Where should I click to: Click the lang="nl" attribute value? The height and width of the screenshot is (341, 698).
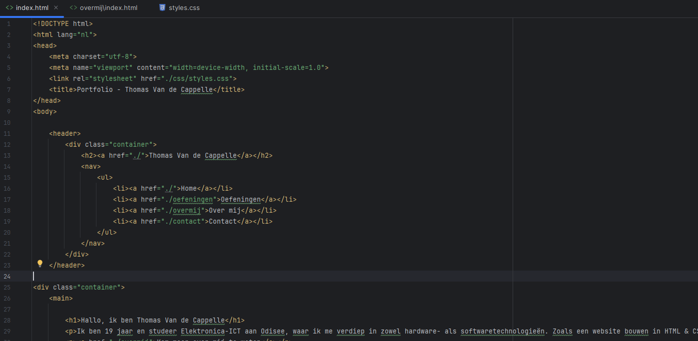tap(85, 34)
